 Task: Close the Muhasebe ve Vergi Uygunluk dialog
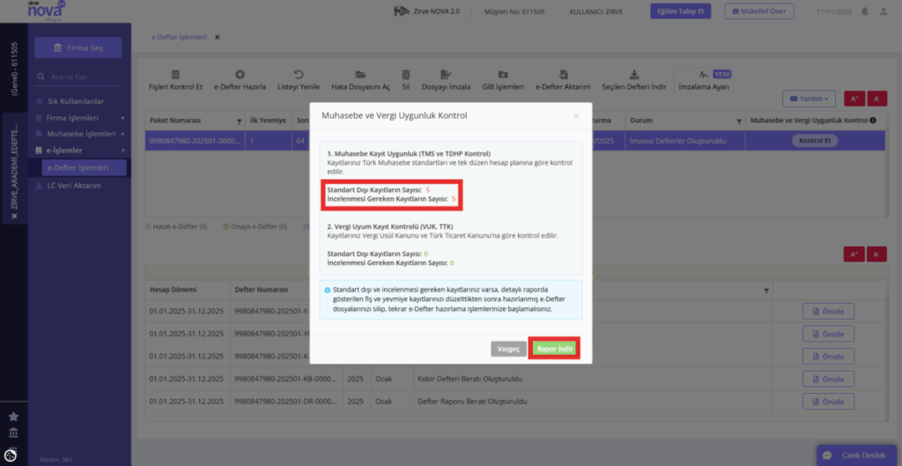[576, 115]
